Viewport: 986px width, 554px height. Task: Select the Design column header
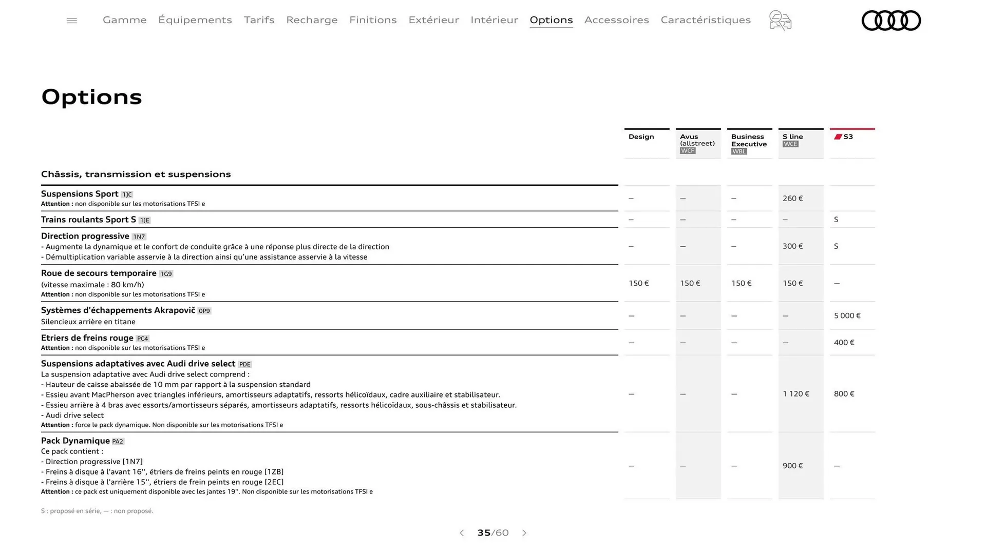click(640, 136)
